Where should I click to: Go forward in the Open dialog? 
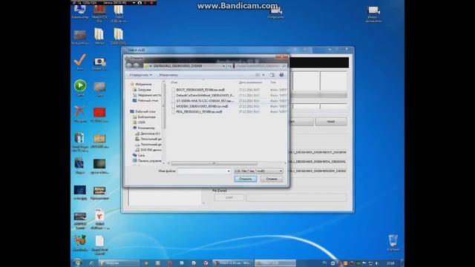[x=137, y=65]
